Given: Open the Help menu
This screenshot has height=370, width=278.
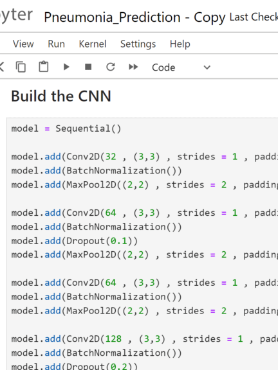Looking at the screenshot, I should 180,44.
